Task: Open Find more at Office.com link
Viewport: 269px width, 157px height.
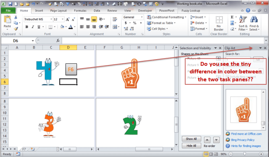Action: 246,134
